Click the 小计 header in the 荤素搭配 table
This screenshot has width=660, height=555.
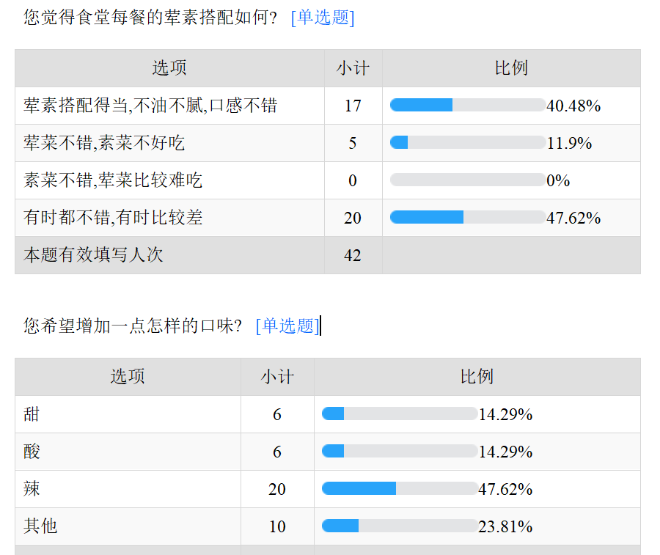pyautogui.click(x=353, y=68)
